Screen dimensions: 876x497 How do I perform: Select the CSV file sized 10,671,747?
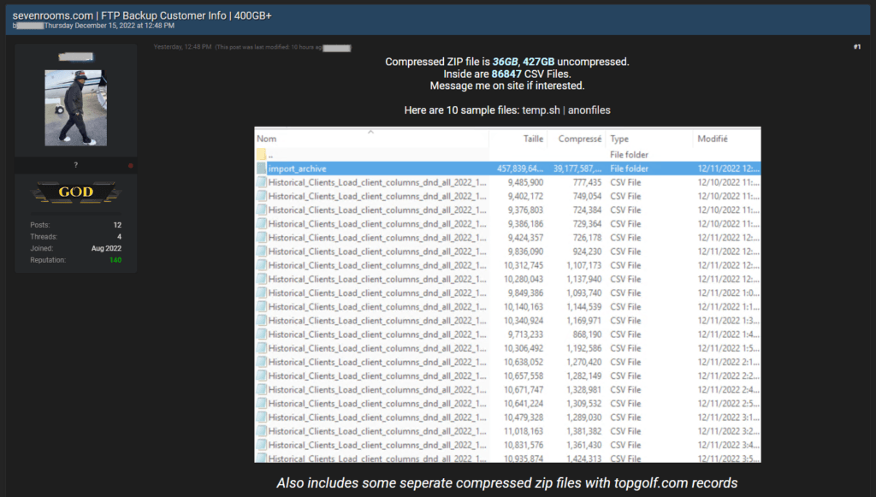[x=507, y=390]
